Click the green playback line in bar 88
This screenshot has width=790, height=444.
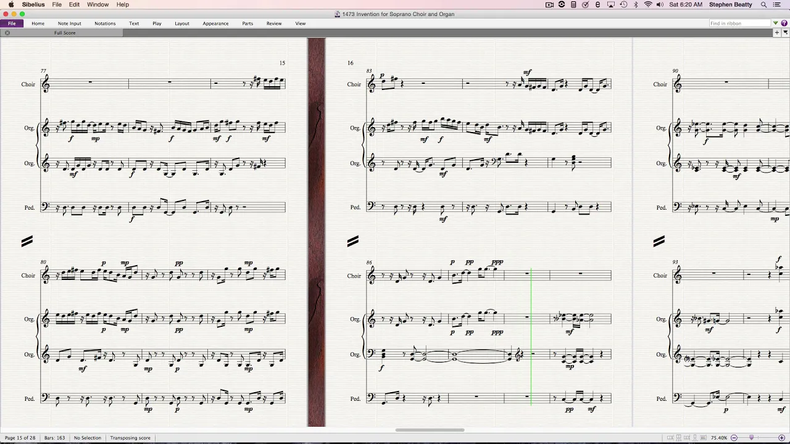[x=531, y=338]
